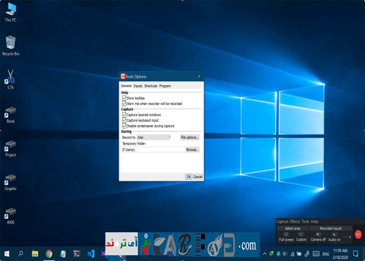Open the Shortcuts tab
The image size is (365, 261).
pyautogui.click(x=151, y=86)
